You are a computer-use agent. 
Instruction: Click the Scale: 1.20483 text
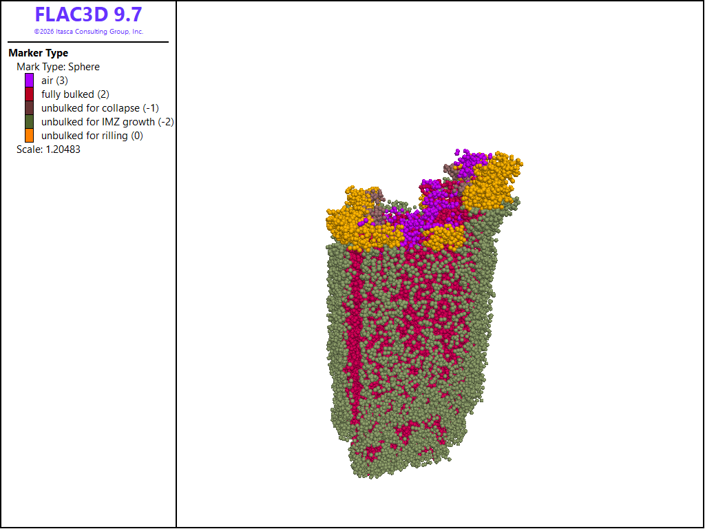[x=49, y=149]
